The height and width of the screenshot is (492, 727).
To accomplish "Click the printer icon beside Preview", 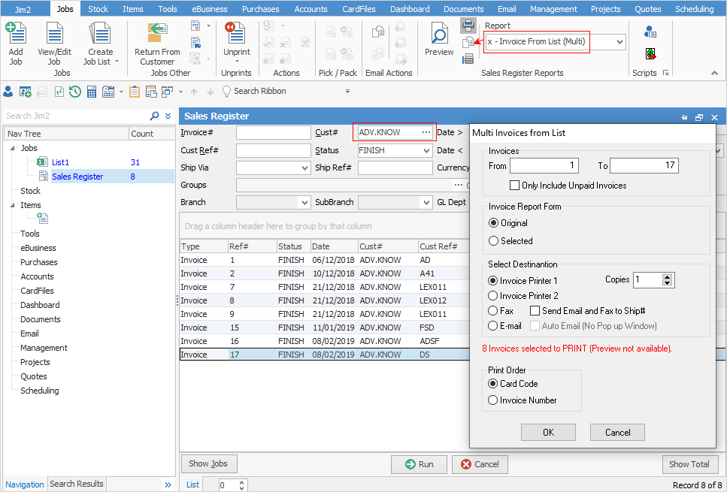I will 468,26.
